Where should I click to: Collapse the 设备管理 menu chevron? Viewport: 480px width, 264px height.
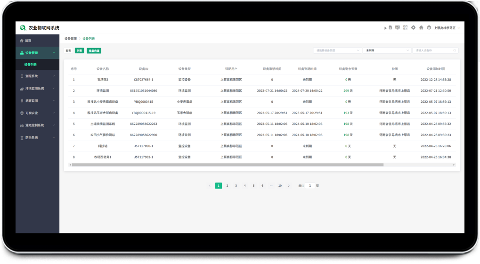(54, 53)
